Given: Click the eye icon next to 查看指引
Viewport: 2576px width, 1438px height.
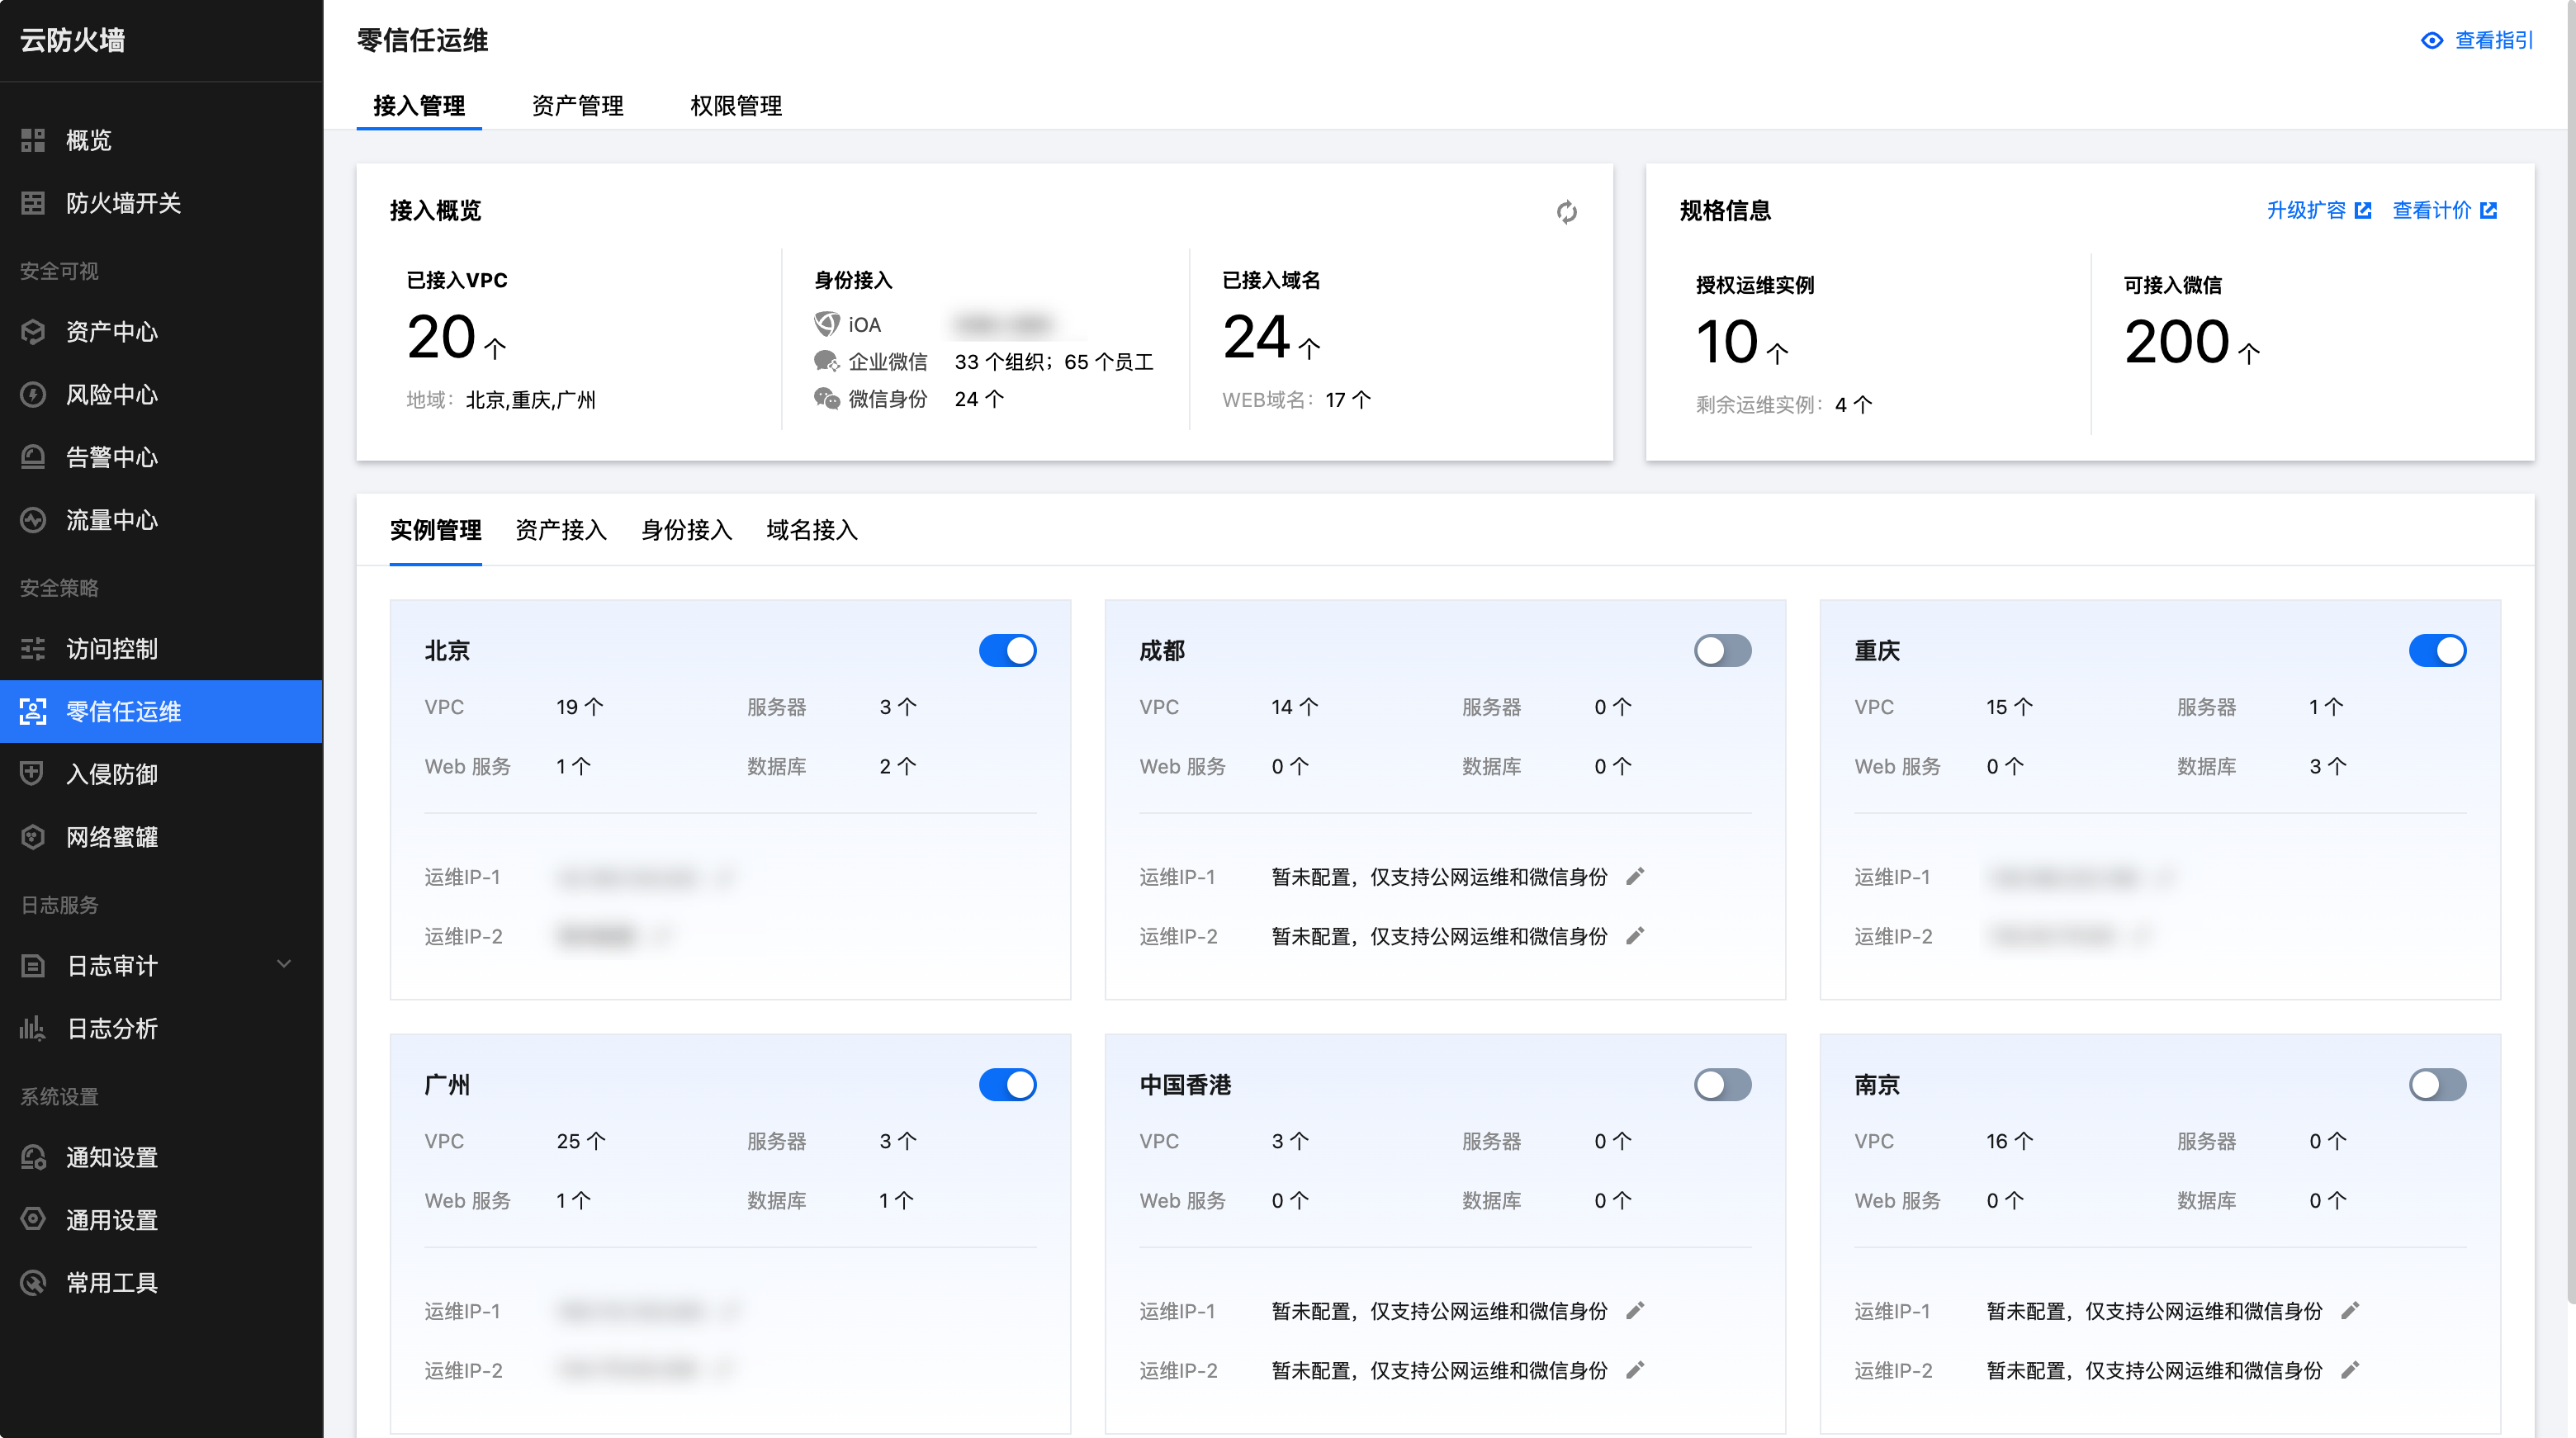Looking at the screenshot, I should click(2432, 41).
